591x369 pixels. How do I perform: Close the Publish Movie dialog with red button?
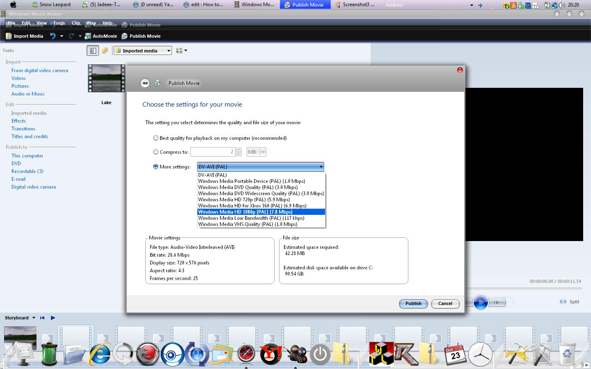[460, 70]
